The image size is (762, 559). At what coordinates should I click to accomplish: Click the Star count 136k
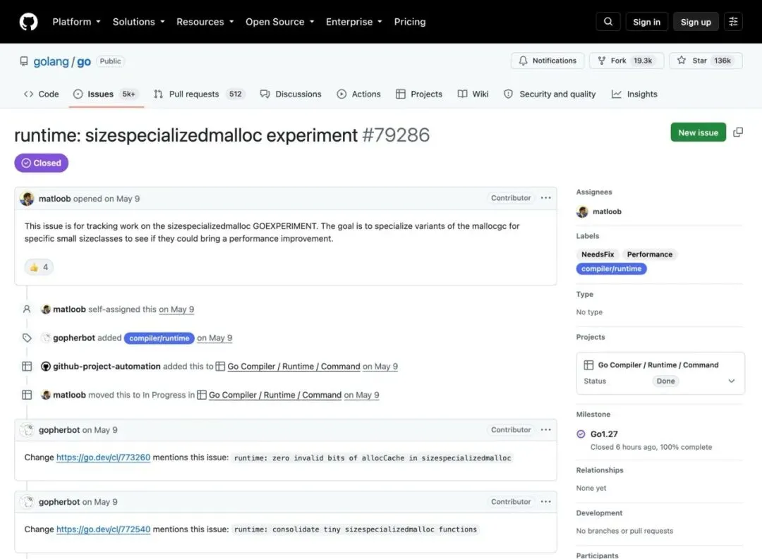point(722,61)
